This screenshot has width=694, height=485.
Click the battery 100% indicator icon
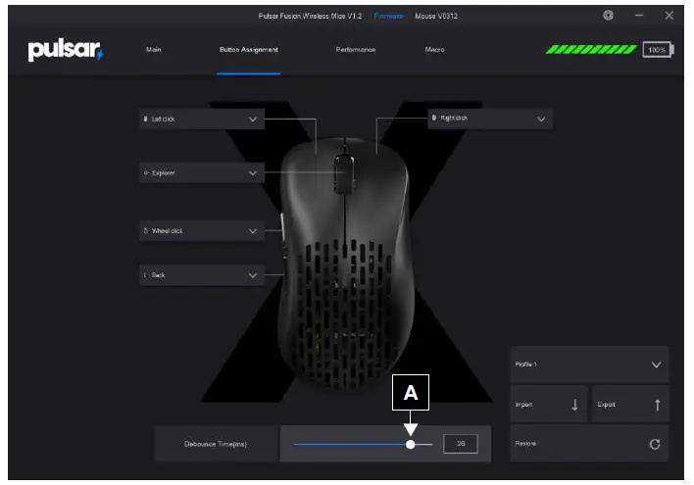pyautogui.click(x=659, y=50)
